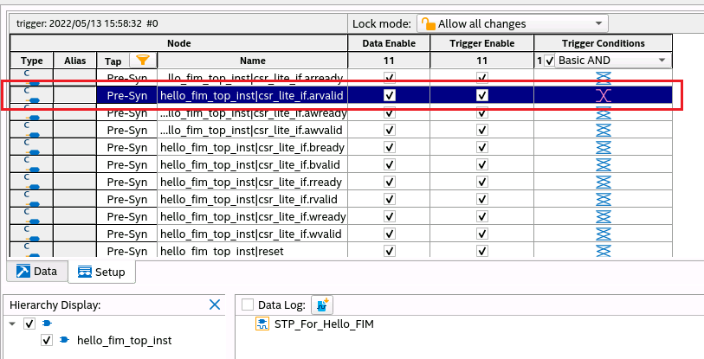This screenshot has height=359, width=704.
Task: Open the Basic AND trigger condition dropdown
Action: pyautogui.click(x=662, y=61)
